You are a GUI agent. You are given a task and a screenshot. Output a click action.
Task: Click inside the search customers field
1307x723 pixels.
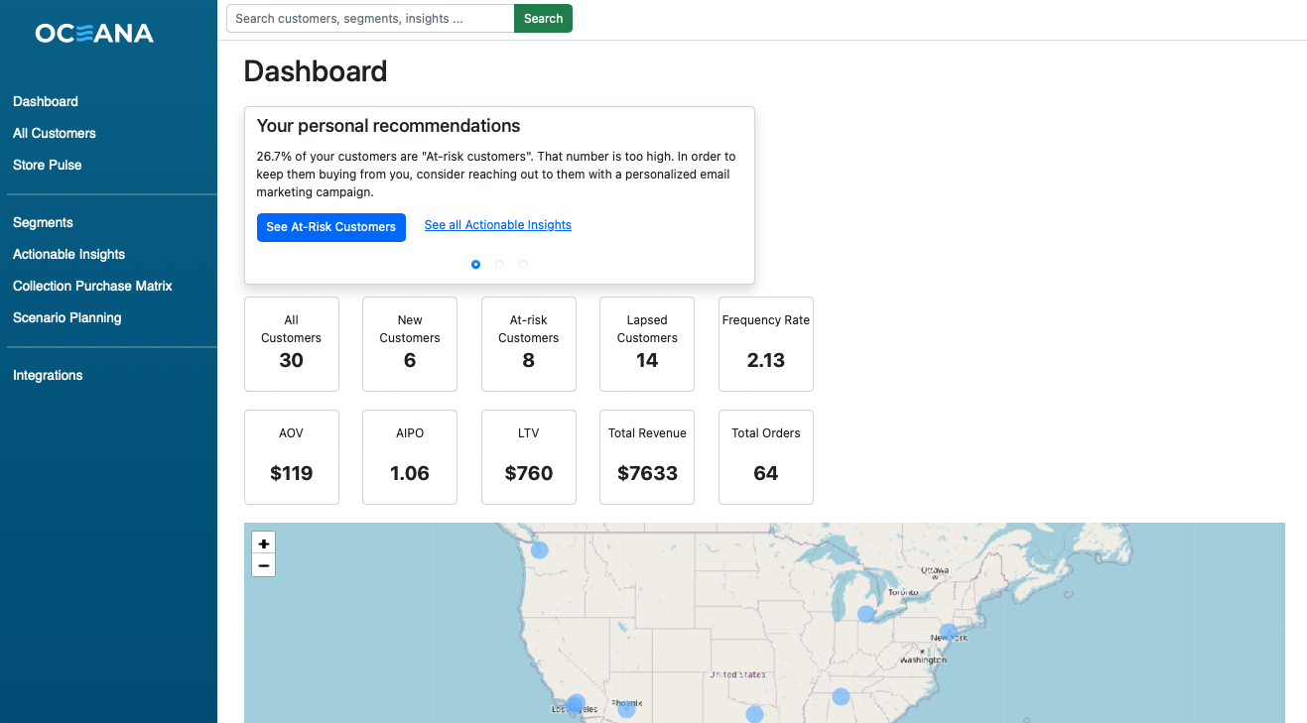[369, 18]
